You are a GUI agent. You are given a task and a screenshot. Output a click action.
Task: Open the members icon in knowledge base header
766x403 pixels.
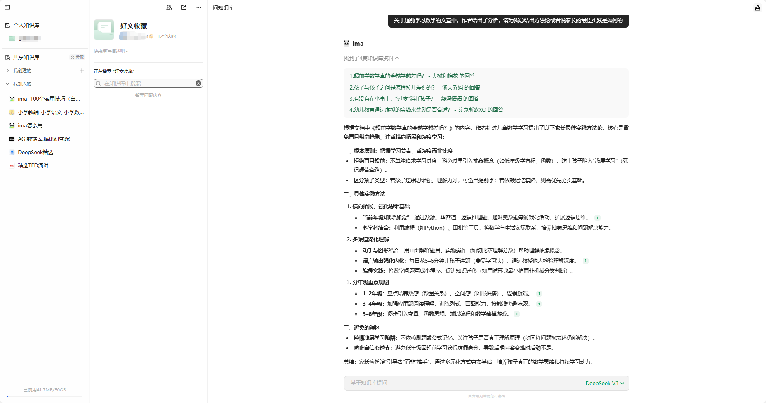169,7
